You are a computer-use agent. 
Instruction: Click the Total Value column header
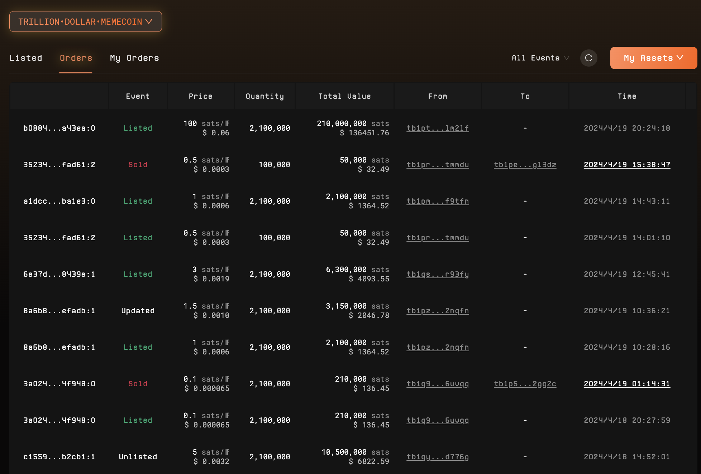click(344, 96)
